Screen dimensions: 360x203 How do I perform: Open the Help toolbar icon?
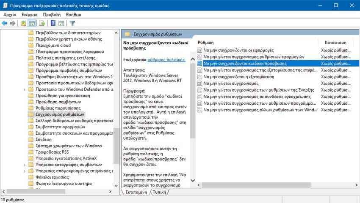pos(53,23)
